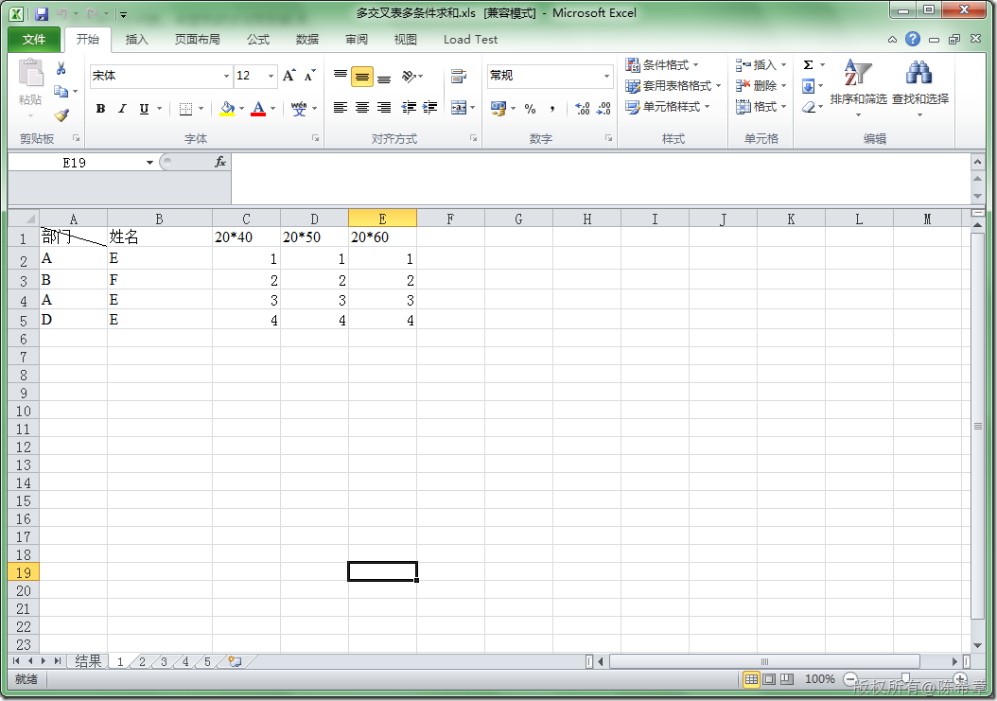Image resolution: width=997 pixels, height=701 pixels.
Task: Click Page Layout view button in status bar
Action: pyautogui.click(x=769, y=679)
